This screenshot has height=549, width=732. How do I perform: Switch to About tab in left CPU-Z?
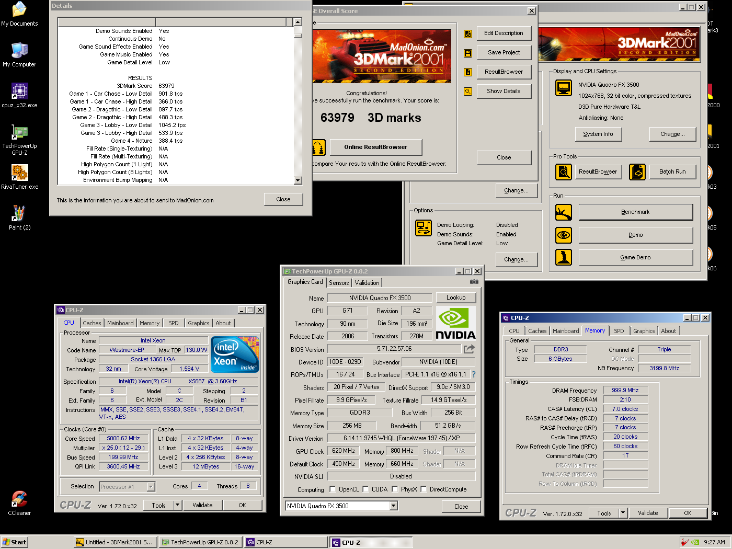[223, 323]
